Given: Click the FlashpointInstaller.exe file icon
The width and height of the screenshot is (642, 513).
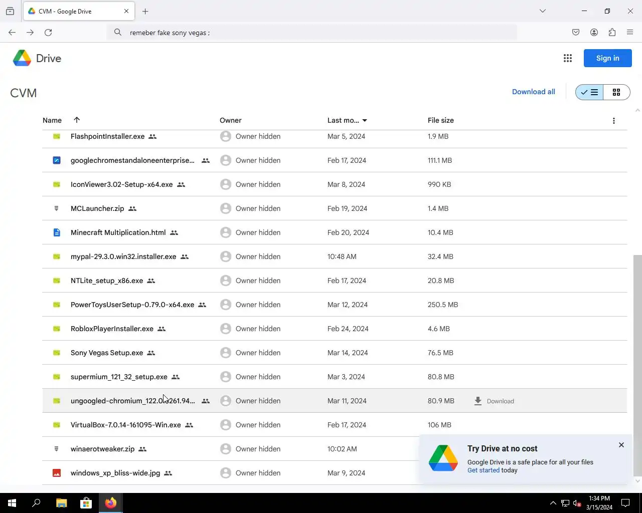Looking at the screenshot, I should (57, 136).
